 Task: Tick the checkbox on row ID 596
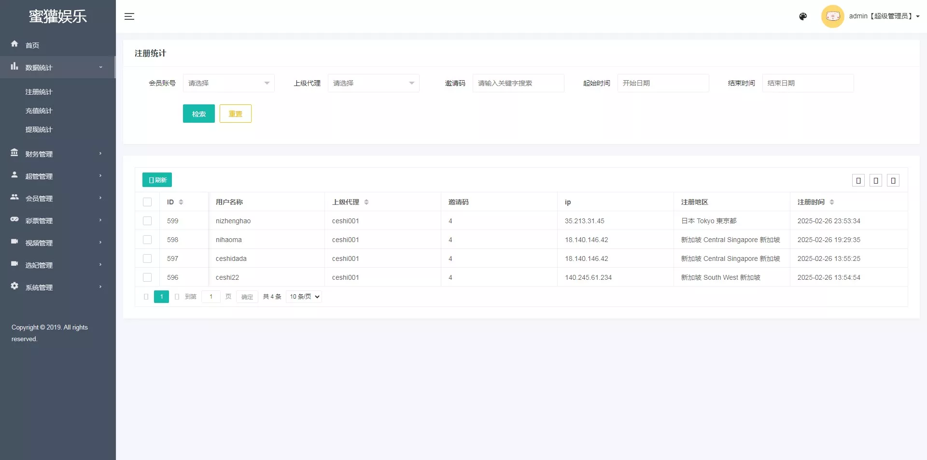click(x=147, y=277)
